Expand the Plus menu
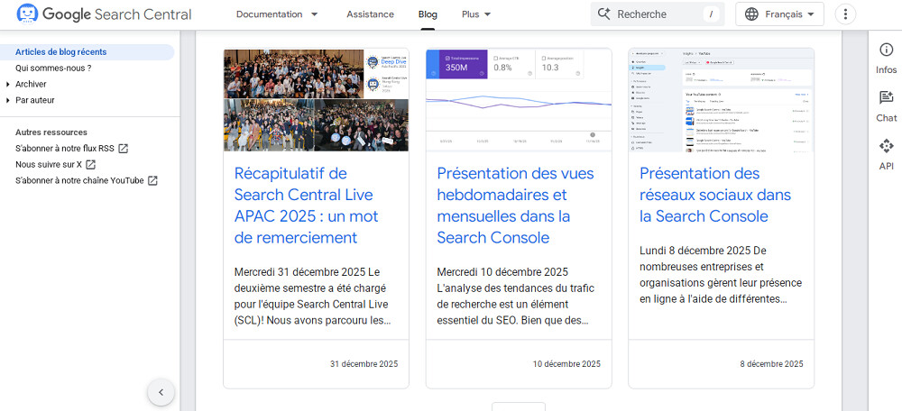The image size is (902, 411). [476, 14]
